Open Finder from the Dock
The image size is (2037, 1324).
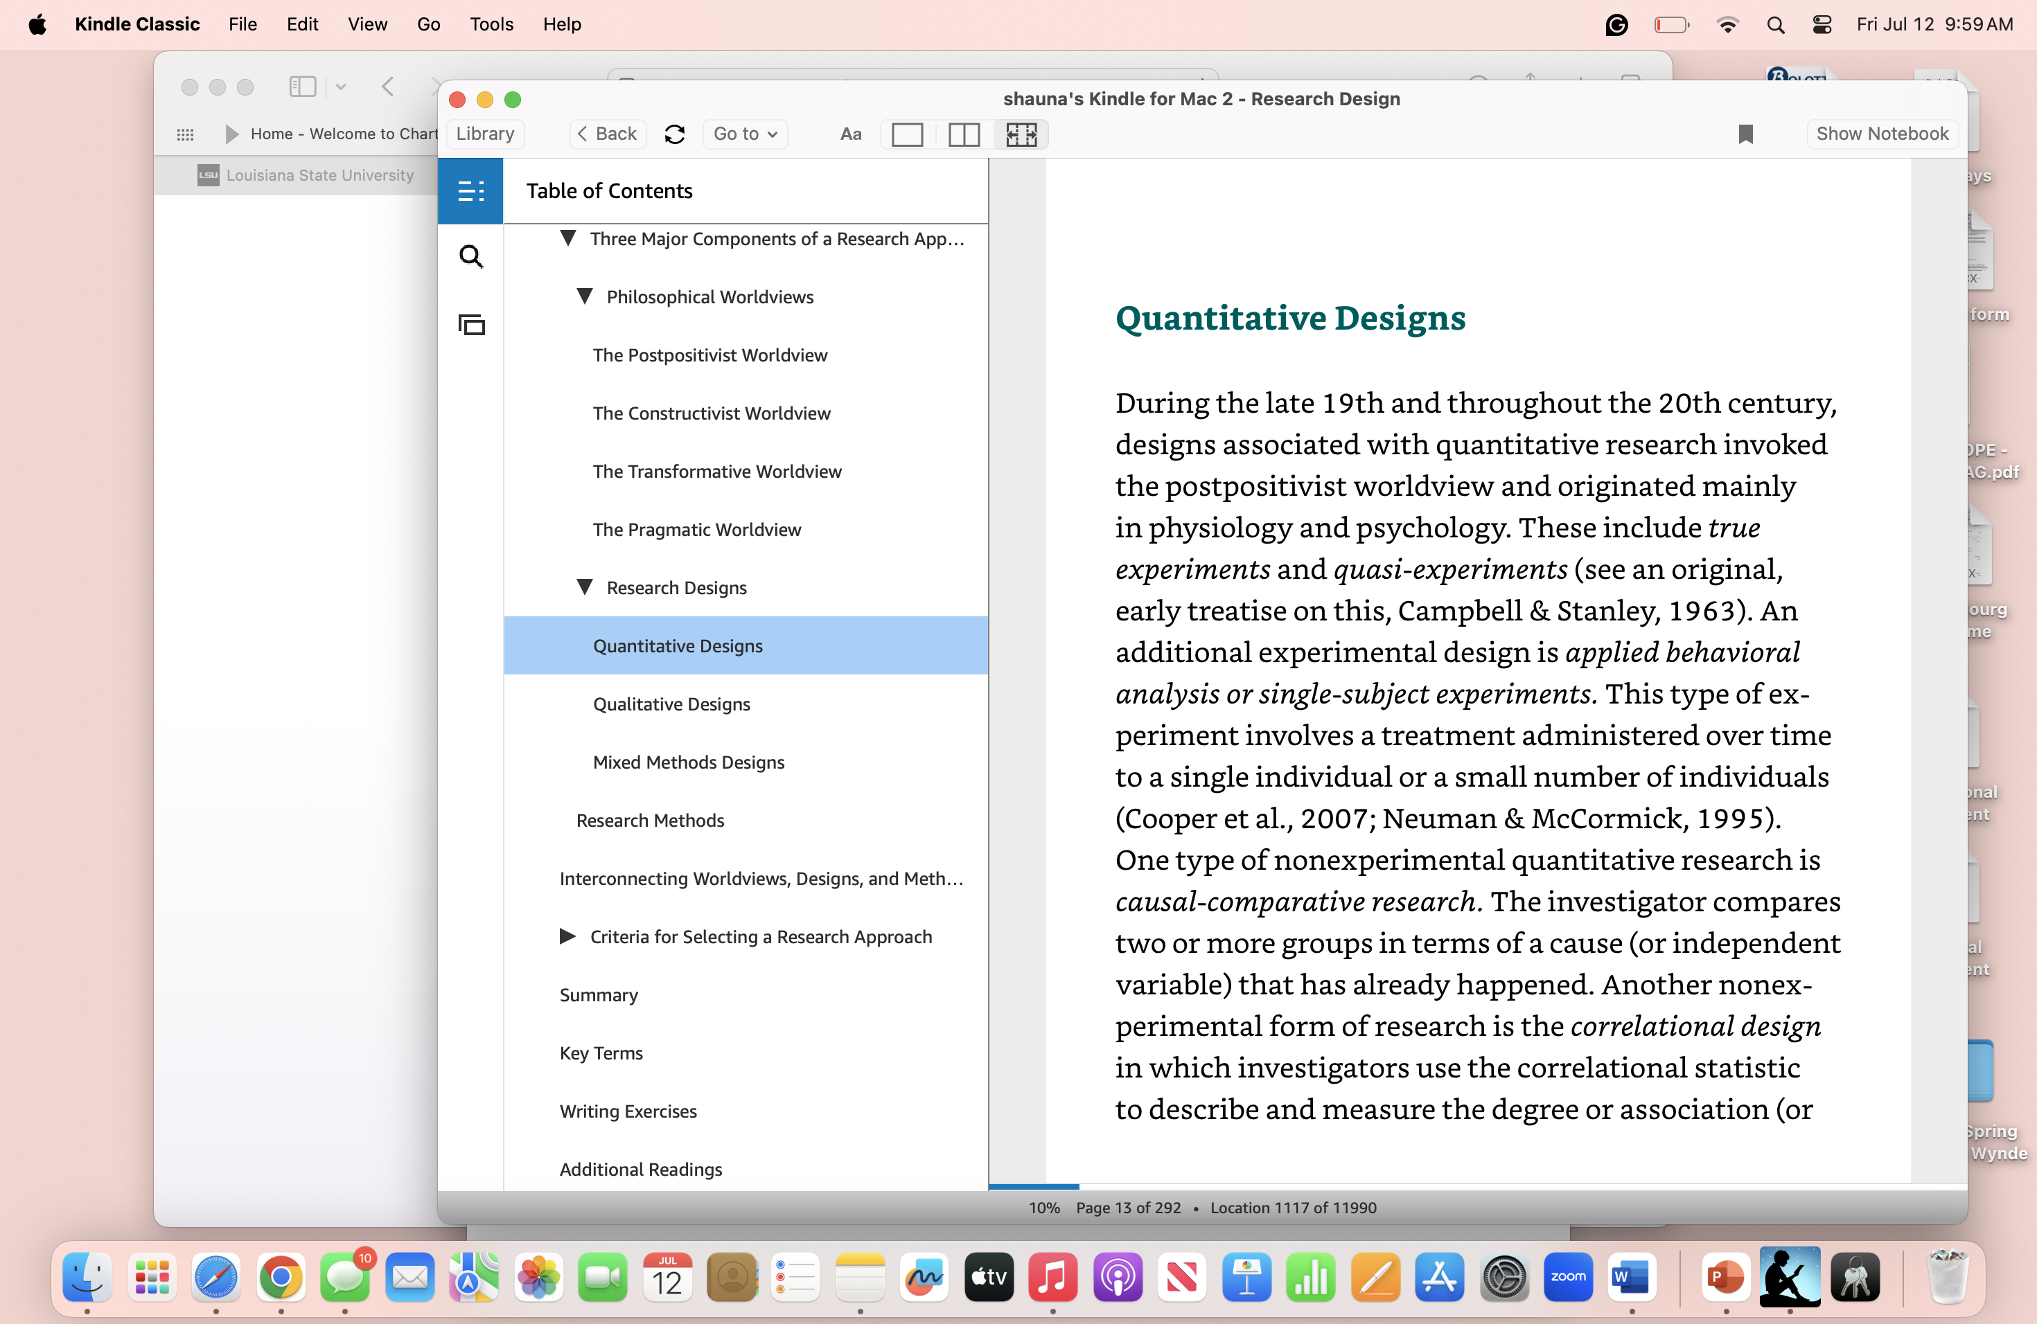tap(87, 1277)
